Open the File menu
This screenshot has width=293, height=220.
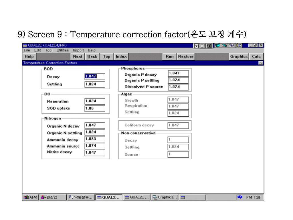coord(27,50)
